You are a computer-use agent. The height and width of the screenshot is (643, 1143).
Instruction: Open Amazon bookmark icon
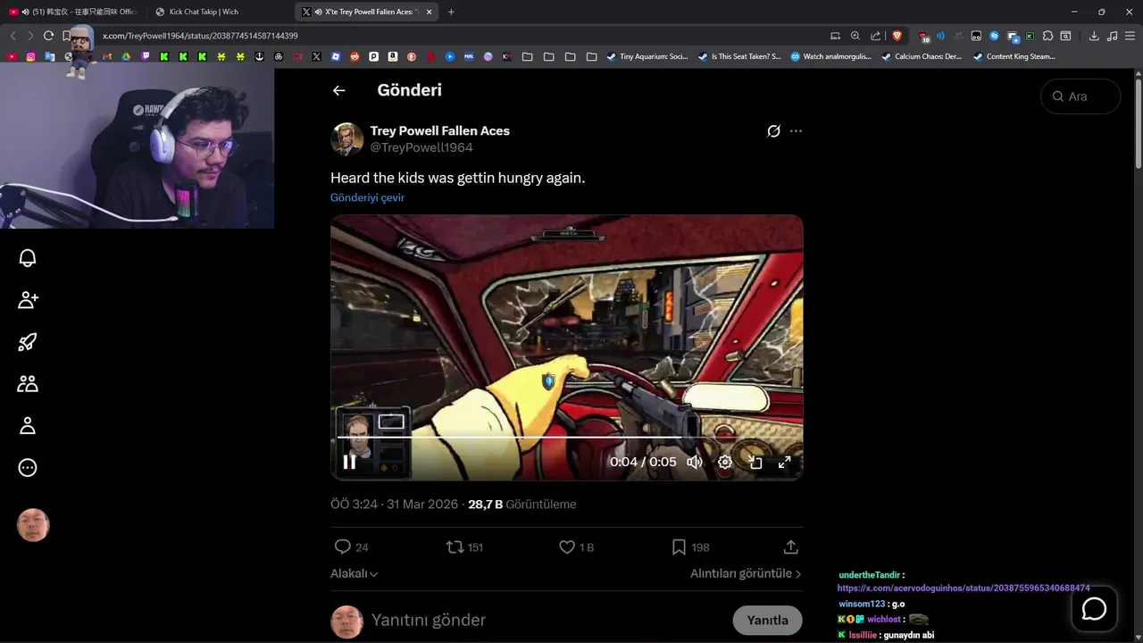coord(393,56)
